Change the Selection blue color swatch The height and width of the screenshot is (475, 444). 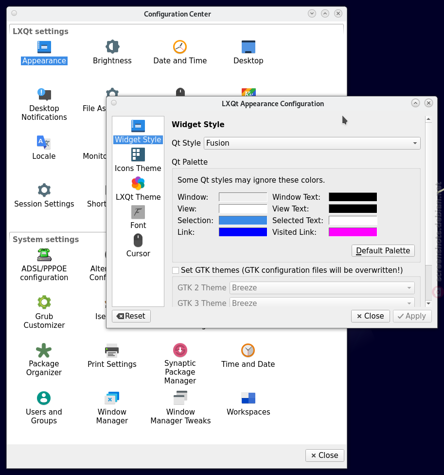tap(243, 220)
